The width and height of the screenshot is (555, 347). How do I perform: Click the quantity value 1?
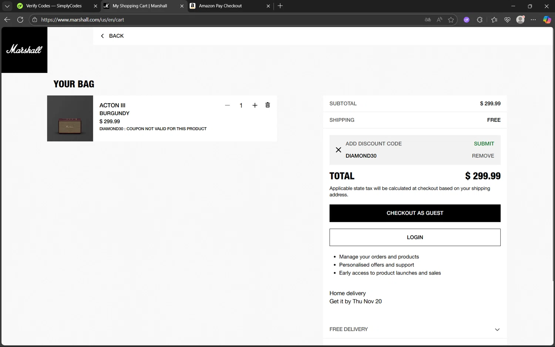pos(241,106)
